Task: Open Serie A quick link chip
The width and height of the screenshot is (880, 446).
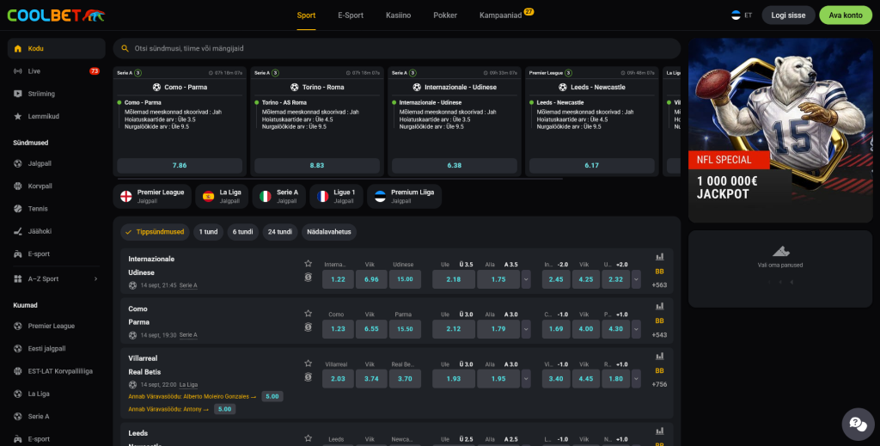Action: click(279, 196)
